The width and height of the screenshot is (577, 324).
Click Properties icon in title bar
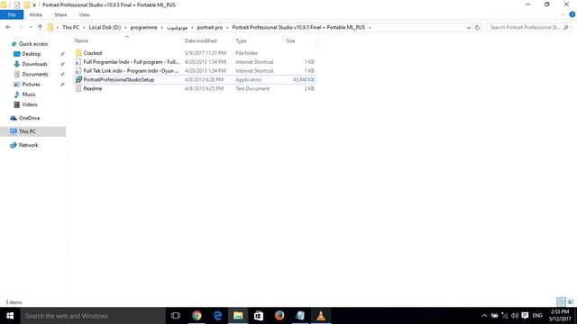17,4
